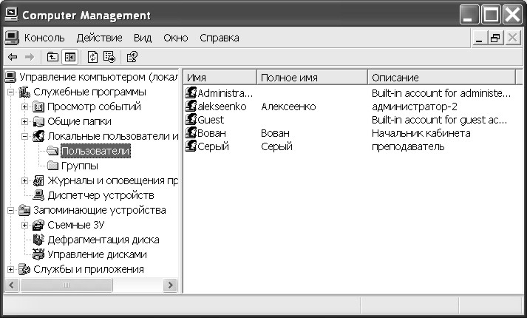Click the Вован user icon
Viewport: 527px width, 318px height.
191,133
